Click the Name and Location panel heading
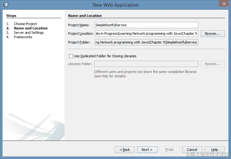The width and height of the screenshot is (231, 159). [85, 16]
